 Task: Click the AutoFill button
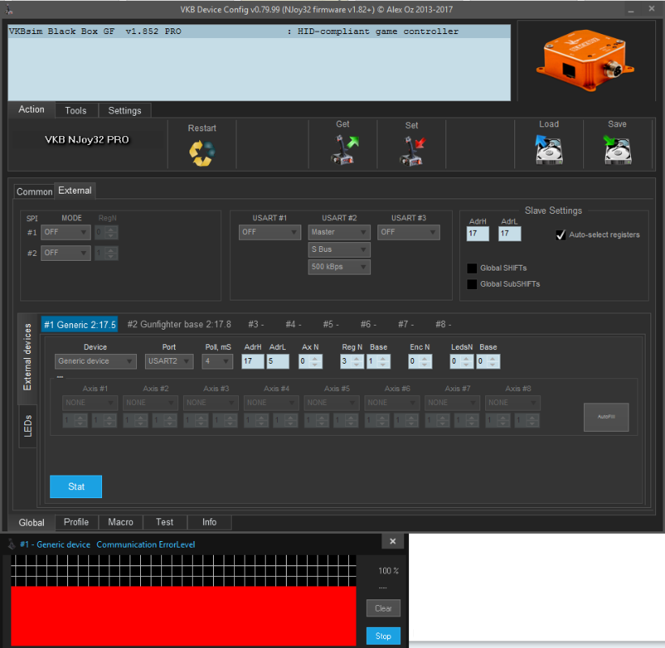click(x=606, y=416)
